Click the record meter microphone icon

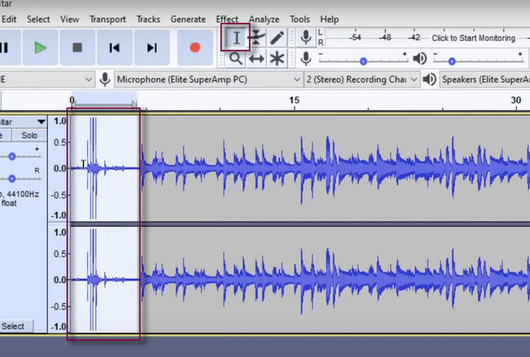306,37
